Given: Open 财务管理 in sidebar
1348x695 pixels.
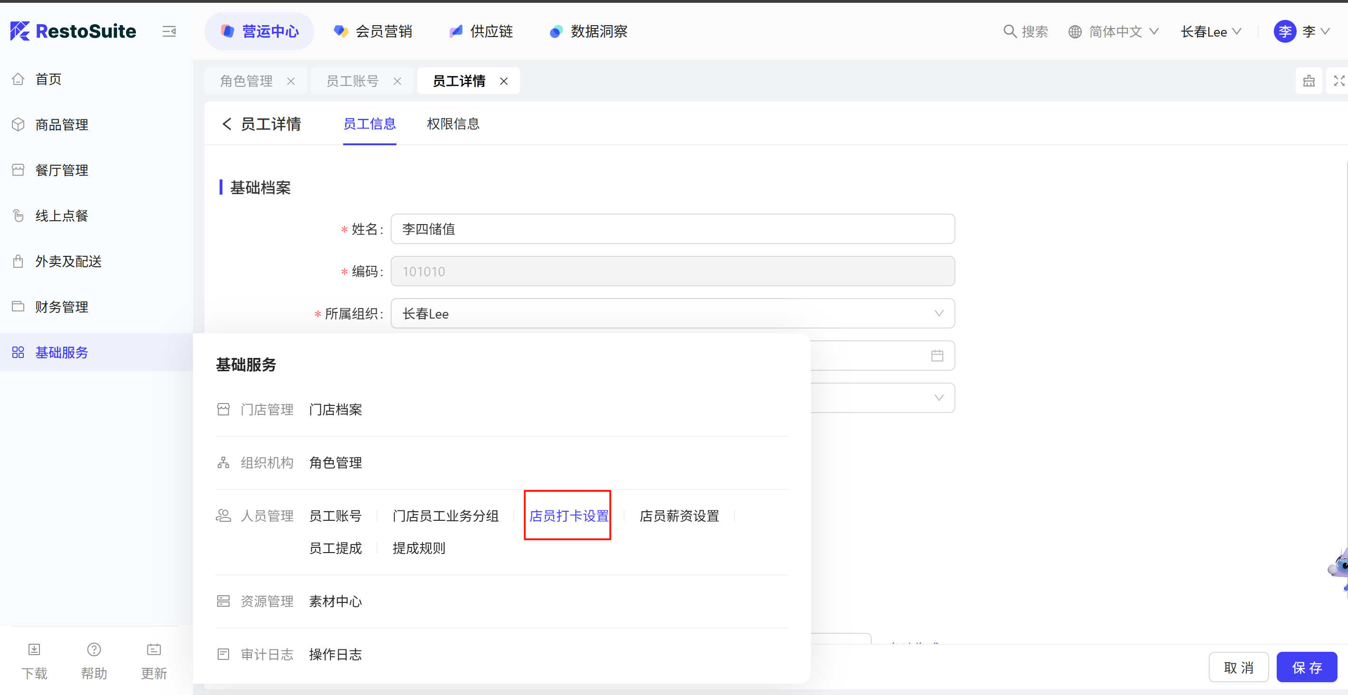Looking at the screenshot, I should click(x=61, y=306).
